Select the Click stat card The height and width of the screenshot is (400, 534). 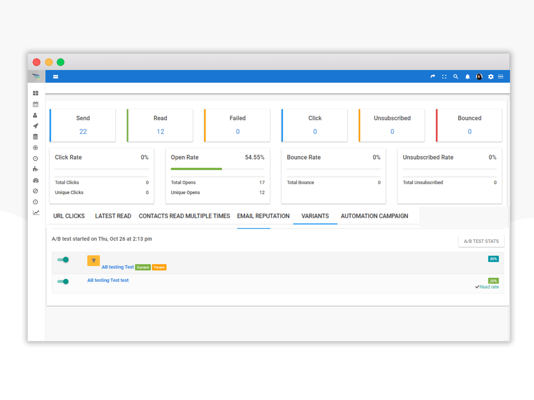pyautogui.click(x=315, y=125)
